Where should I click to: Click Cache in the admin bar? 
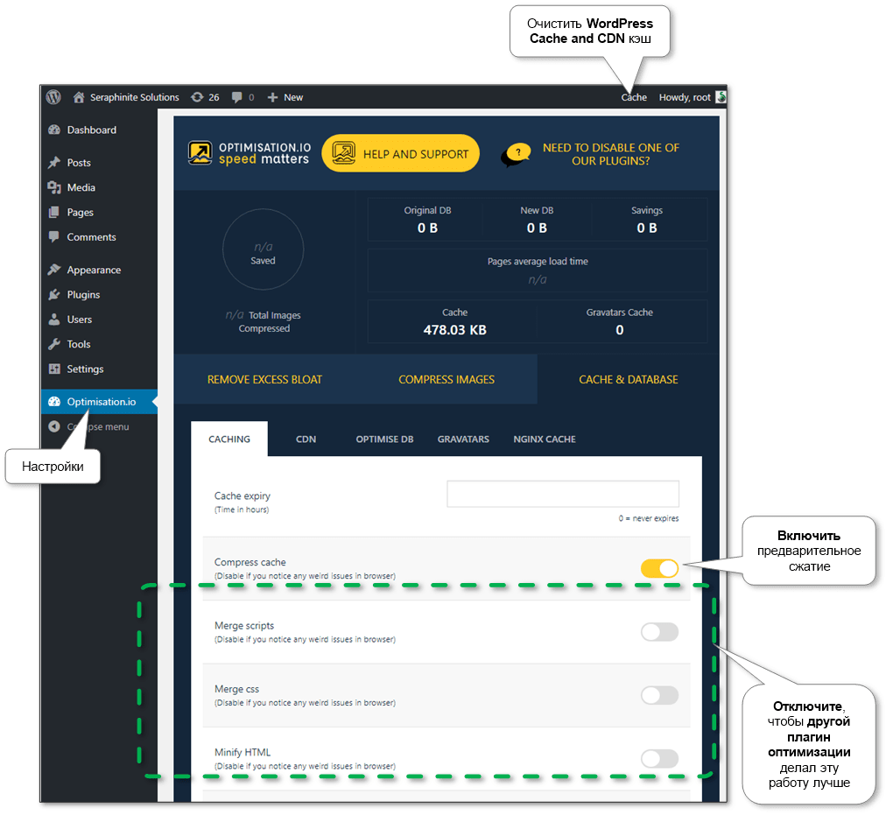pos(634,97)
